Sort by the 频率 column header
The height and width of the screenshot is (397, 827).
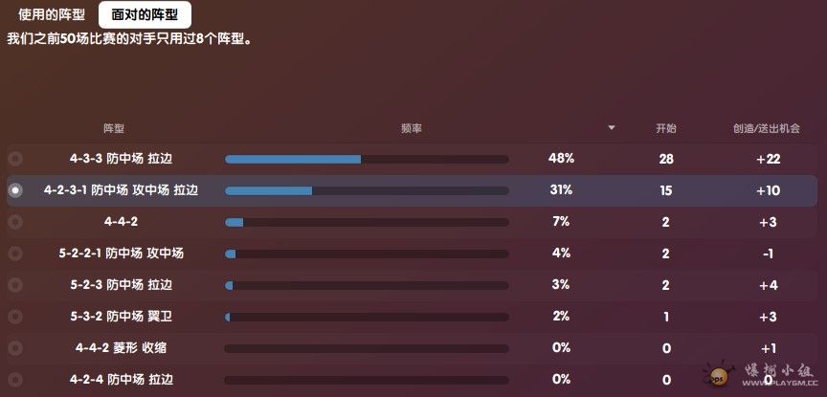(411, 128)
